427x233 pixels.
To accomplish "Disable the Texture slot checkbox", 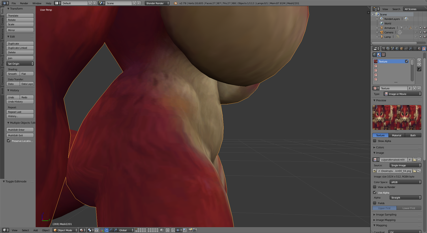I will coord(407,61).
